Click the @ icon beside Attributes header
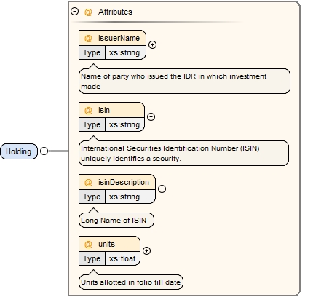313x297 pixels. [88, 12]
